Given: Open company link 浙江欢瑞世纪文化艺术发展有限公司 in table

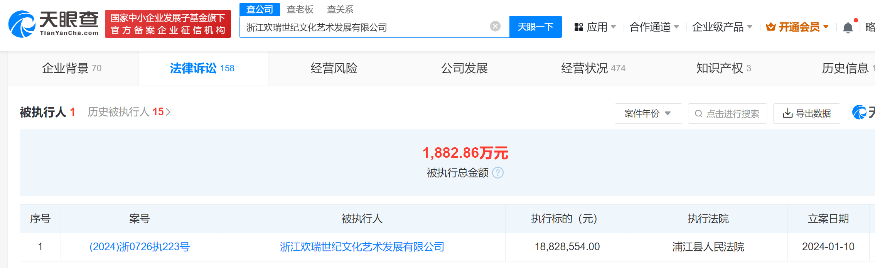Looking at the screenshot, I should [362, 247].
